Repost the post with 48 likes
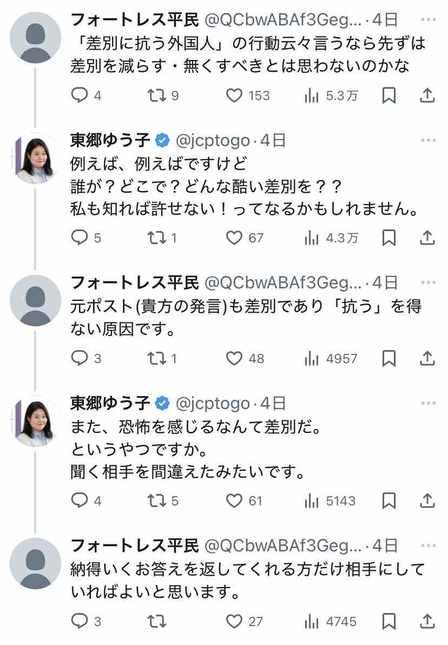This screenshot has height=645, width=448. pyautogui.click(x=156, y=358)
